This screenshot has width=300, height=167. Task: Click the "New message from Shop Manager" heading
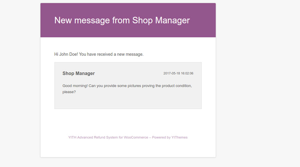[x=122, y=20]
